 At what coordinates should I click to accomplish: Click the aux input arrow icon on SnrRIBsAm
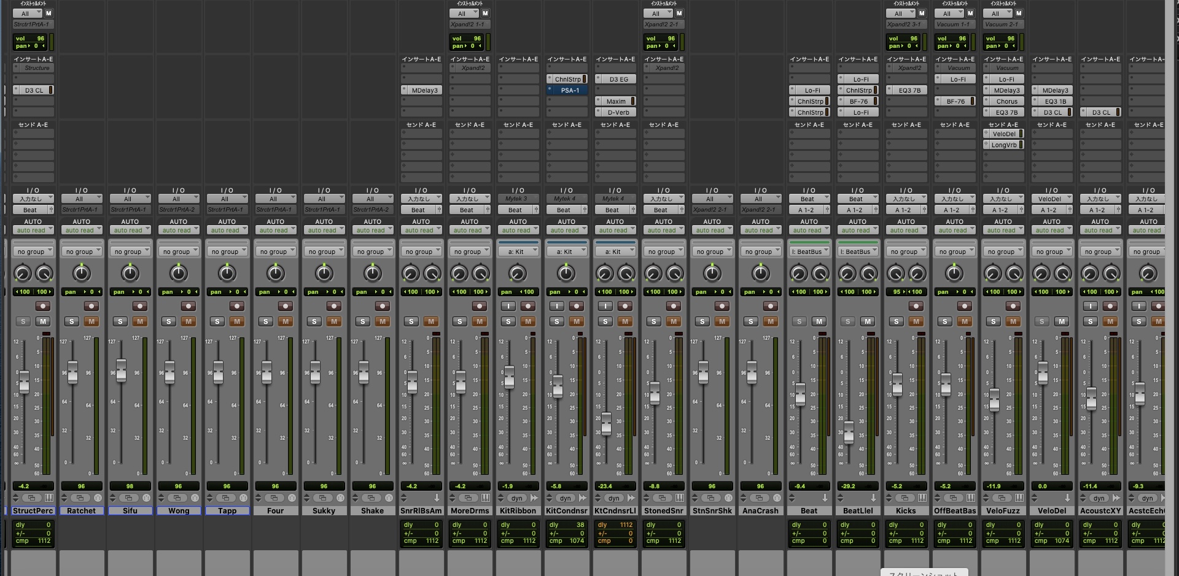pos(437,498)
